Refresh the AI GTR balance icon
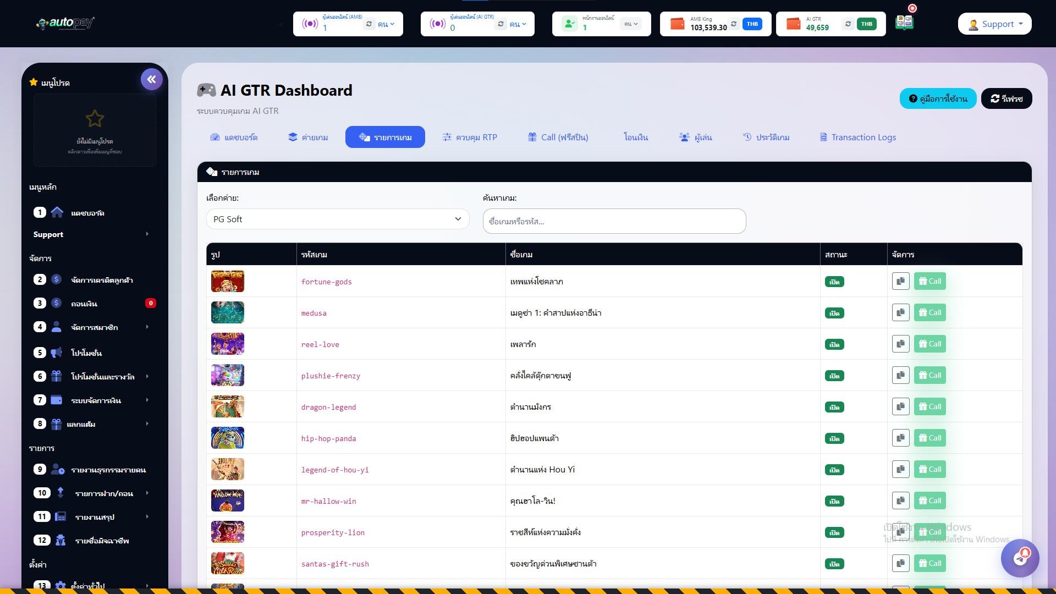Viewport: 1056px width, 594px height. pyautogui.click(x=848, y=24)
